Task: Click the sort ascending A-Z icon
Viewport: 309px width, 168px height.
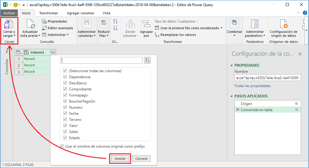Action: [x=115, y=21]
